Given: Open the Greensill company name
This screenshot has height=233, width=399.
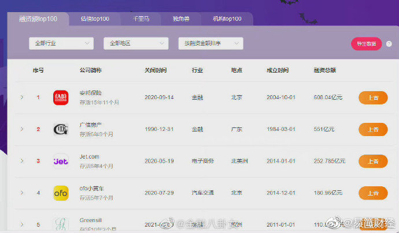Looking at the screenshot, I should point(91,220).
